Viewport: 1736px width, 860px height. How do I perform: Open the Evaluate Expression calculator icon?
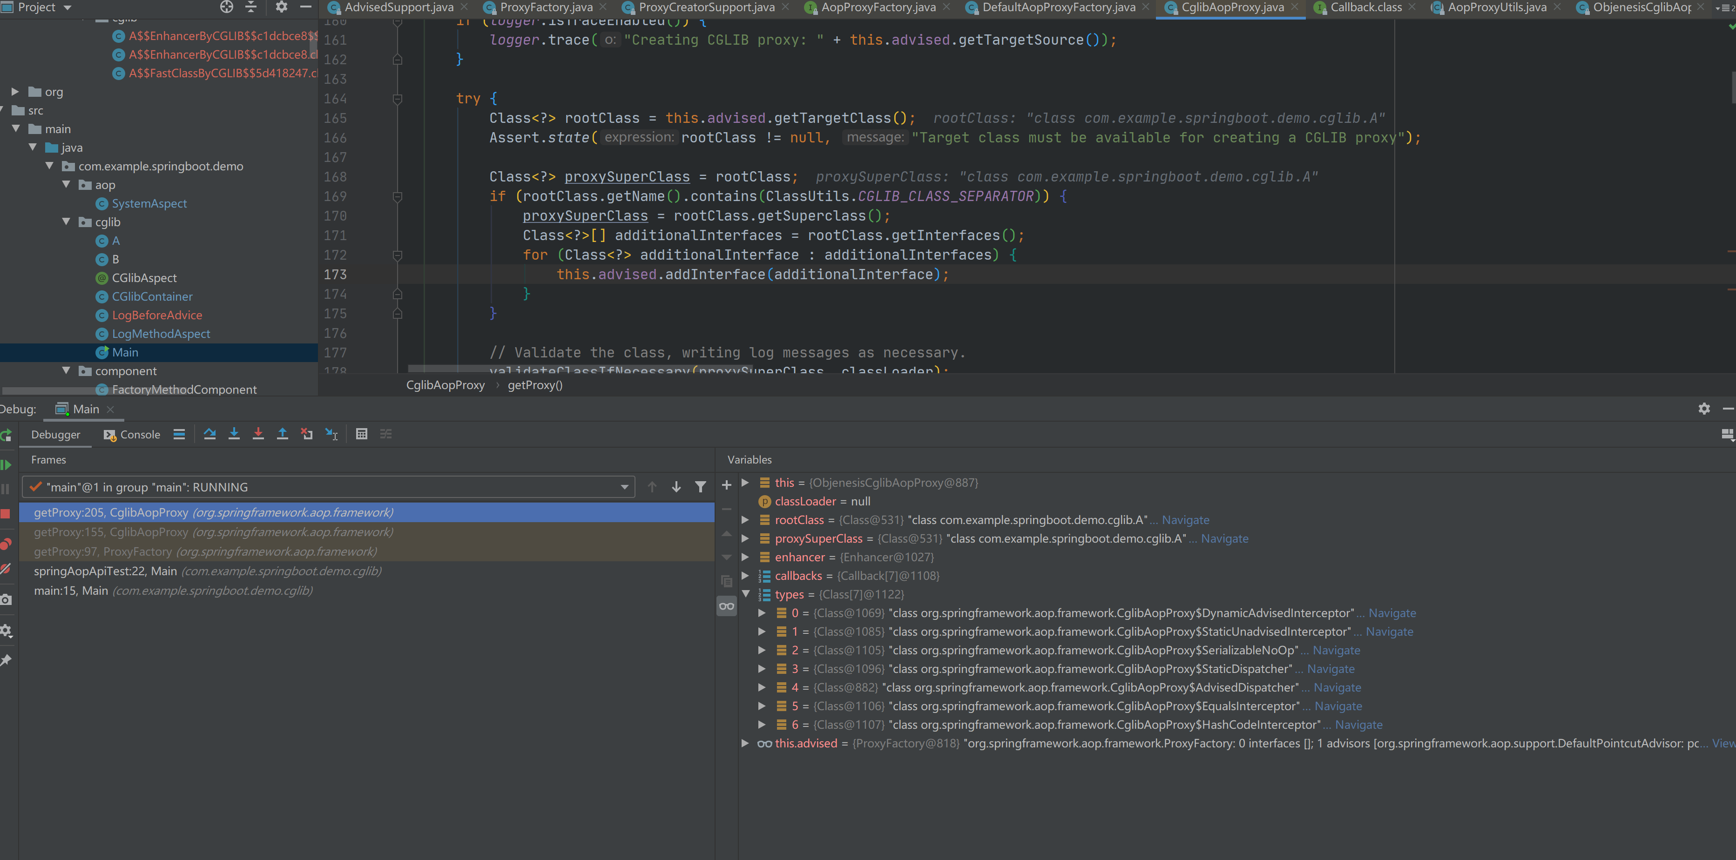tap(361, 434)
